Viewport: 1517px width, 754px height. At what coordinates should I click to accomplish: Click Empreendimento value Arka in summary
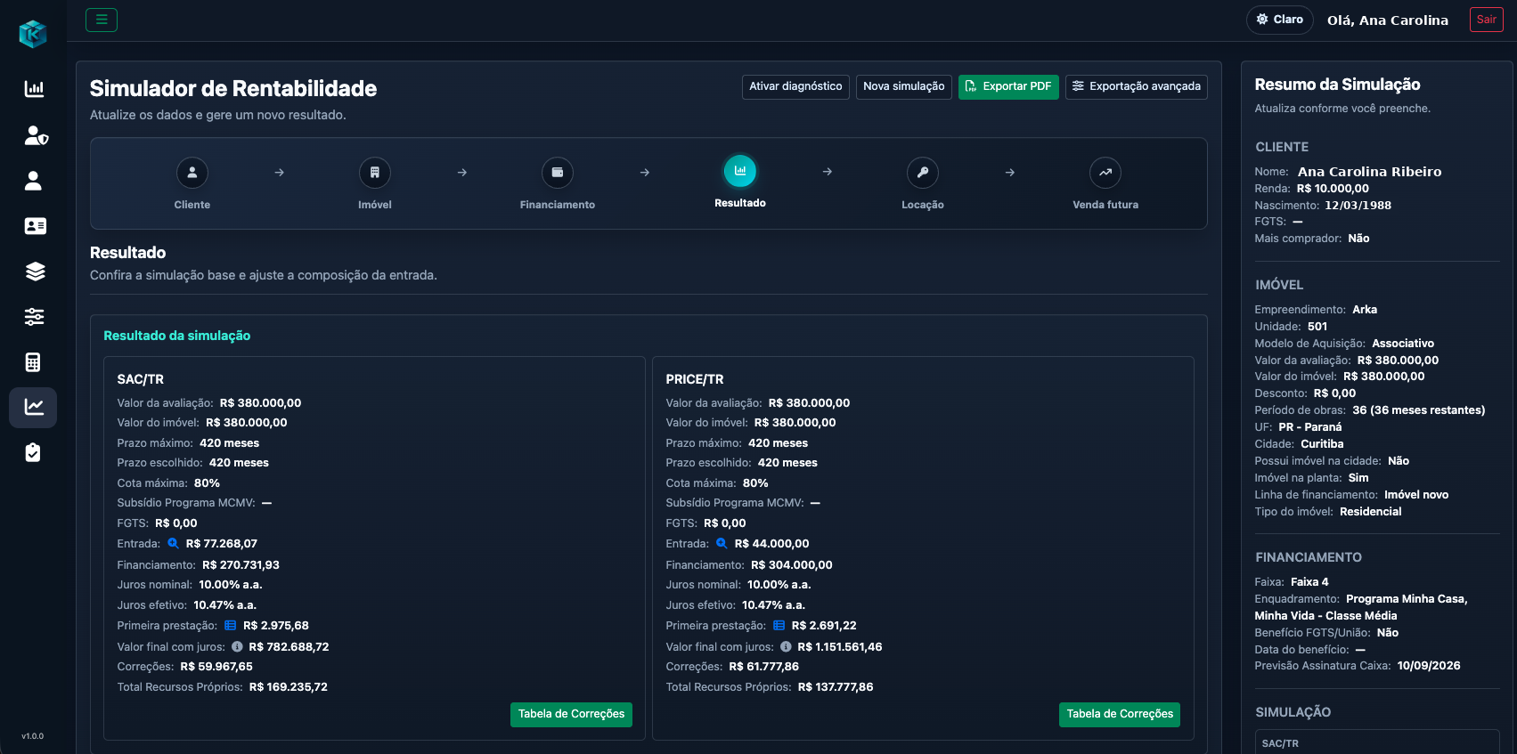pos(1365,310)
